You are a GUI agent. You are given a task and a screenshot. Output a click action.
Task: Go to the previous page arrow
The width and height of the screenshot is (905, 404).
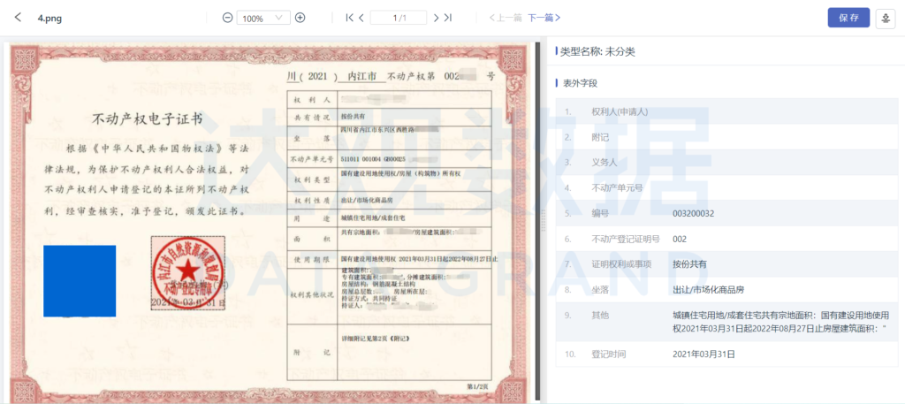[361, 18]
